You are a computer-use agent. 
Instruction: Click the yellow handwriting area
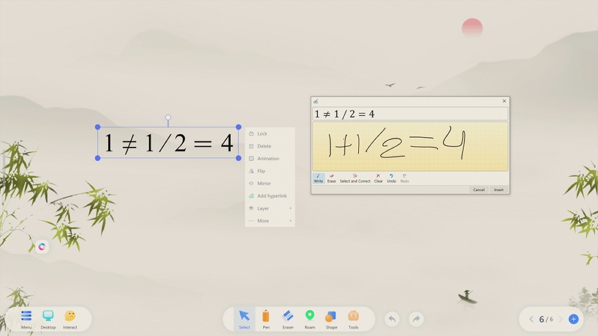[410, 146]
